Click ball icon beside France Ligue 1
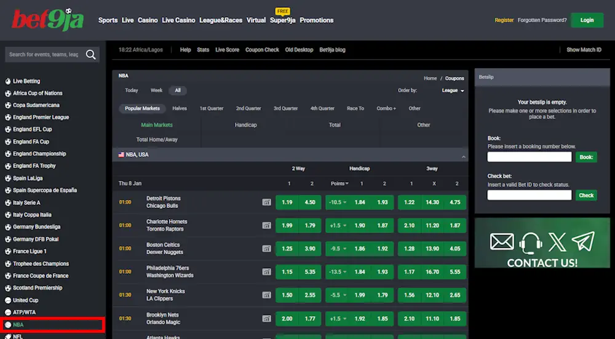The image size is (615, 339). coord(8,252)
